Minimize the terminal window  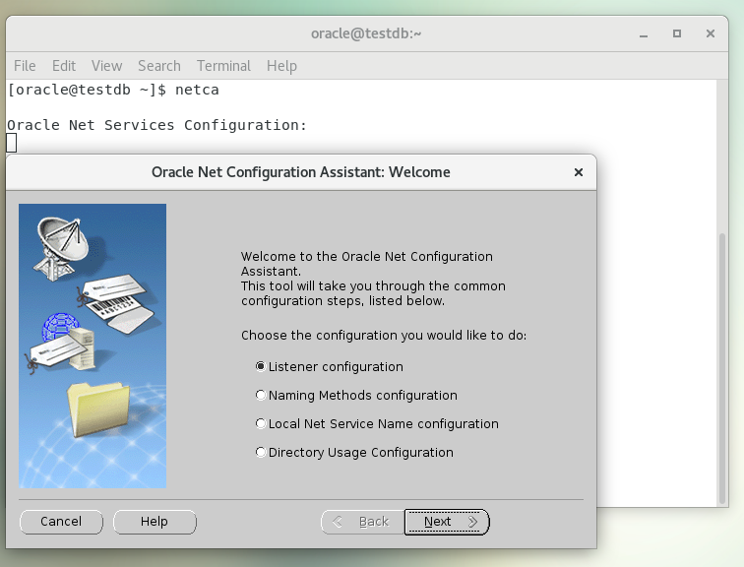point(645,33)
